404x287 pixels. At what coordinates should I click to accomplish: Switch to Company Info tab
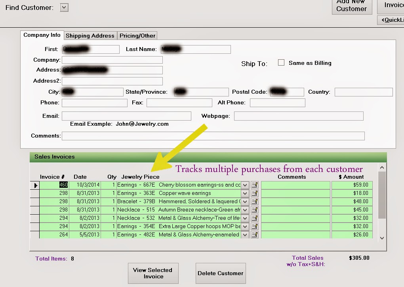42,35
